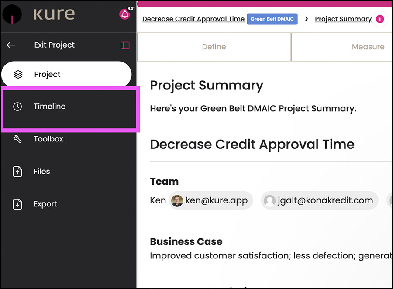
Task: Open the Timeline clock icon
Action: [17, 107]
